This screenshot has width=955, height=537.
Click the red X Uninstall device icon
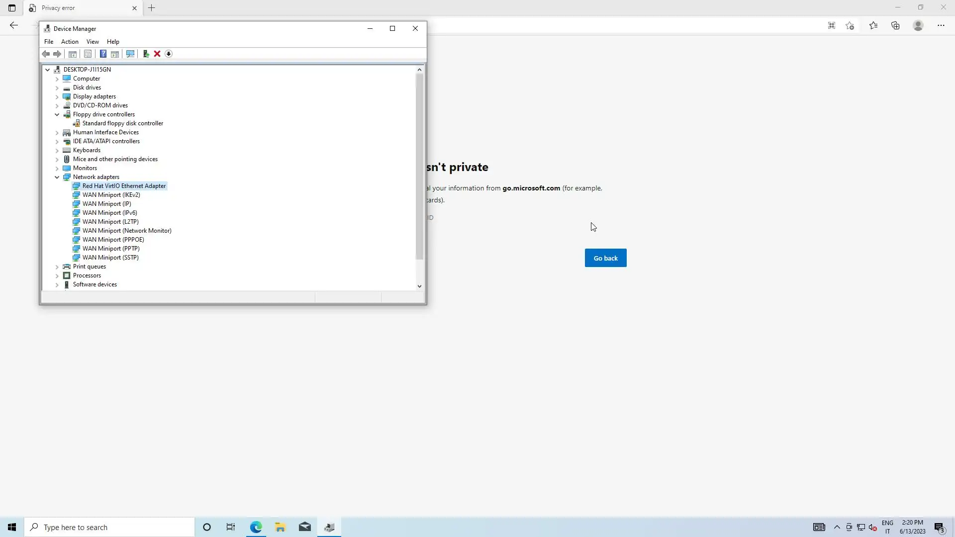coord(157,54)
